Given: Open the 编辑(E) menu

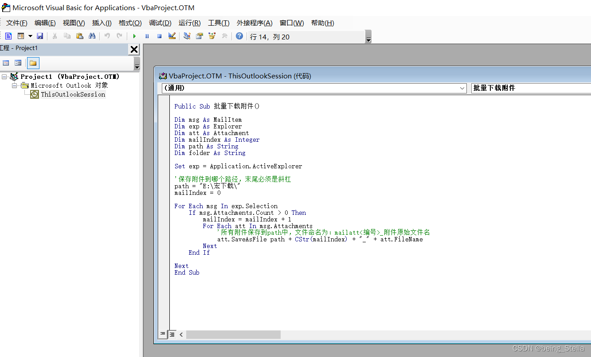Looking at the screenshot, I should point(45,23).
